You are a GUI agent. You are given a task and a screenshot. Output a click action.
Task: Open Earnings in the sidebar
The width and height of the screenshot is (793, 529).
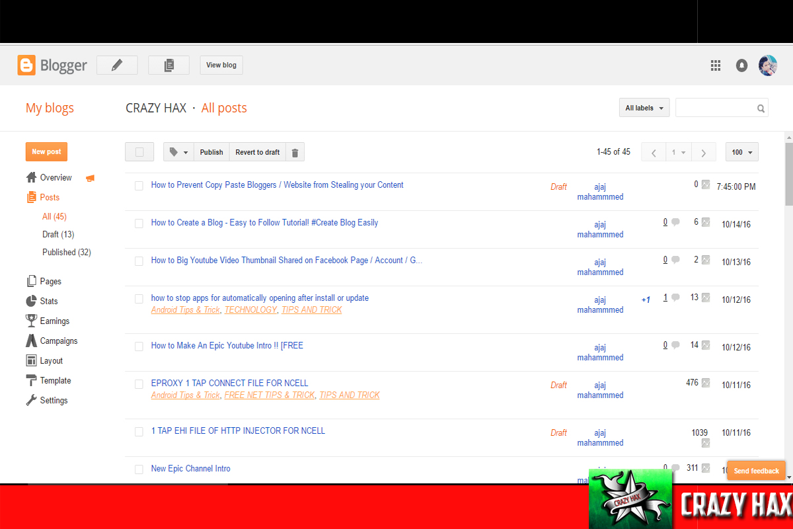tap(55, 321)
